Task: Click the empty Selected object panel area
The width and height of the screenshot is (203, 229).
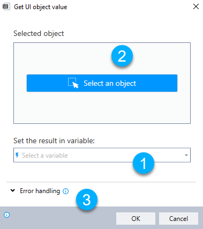Action: (x=102, y=108)
